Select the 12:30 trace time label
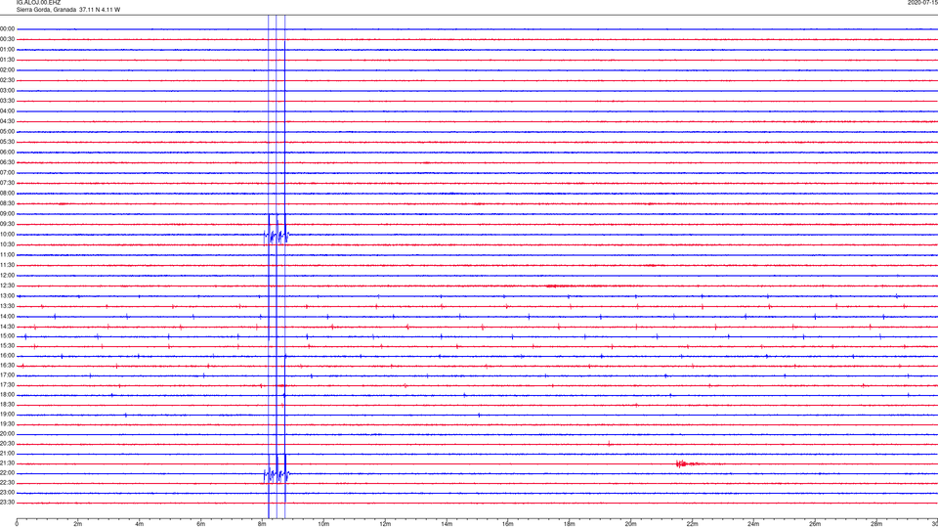Image resolution: width=938 pixels, height=528 pixels. 8,286
